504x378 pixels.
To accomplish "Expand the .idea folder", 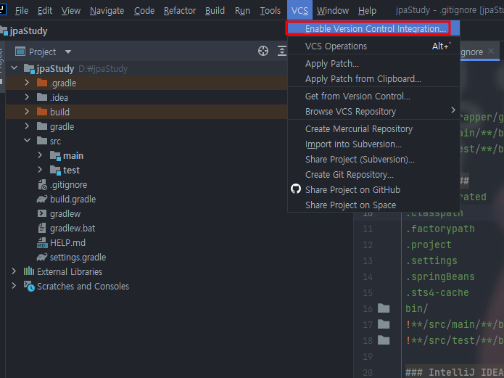I will point(27,97).
